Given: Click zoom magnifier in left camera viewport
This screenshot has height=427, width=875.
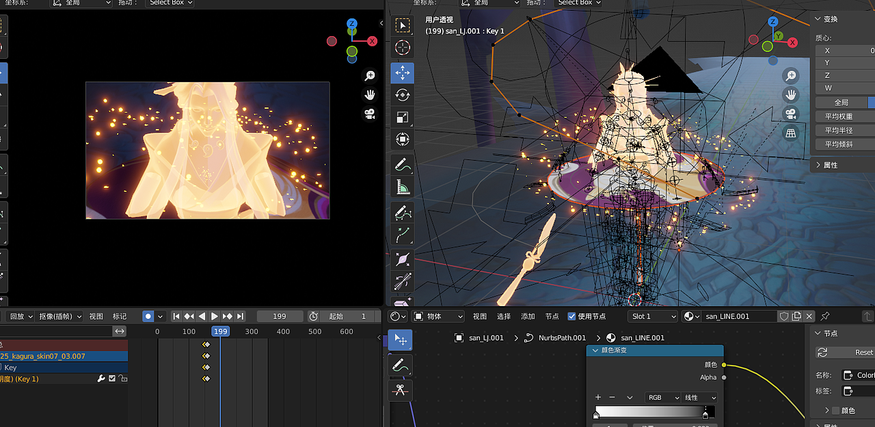Looking at the screenshot, I should coord(370,76).
